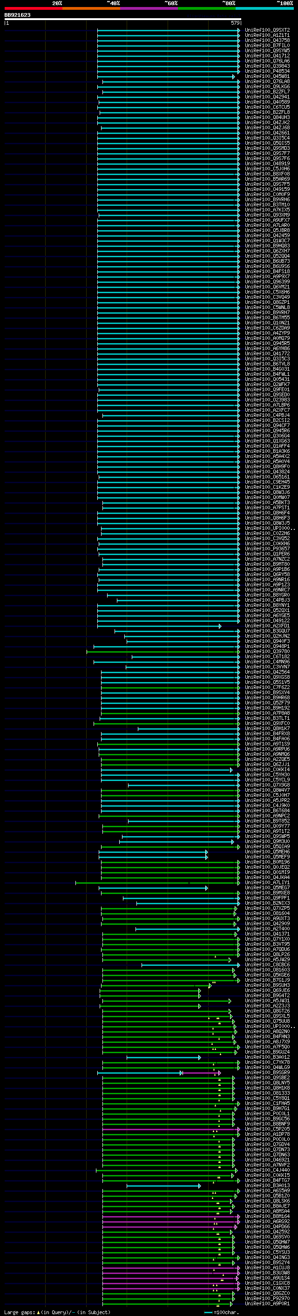Viewport: 298px width, 1316px height.
Task: Open hit UniRef100_Q9SXT2
Action: click(x=267, y=30)
